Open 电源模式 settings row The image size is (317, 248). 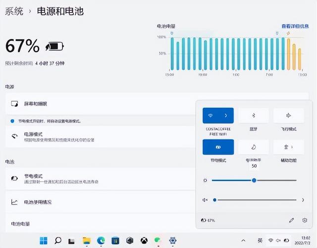pos(101,137)
